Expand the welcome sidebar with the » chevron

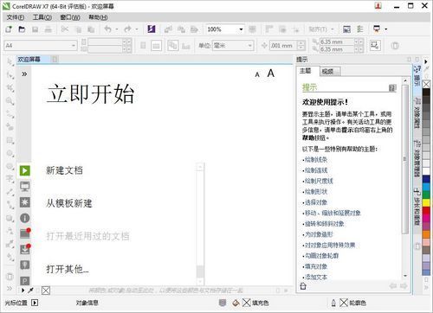pyautogui.click(x=24, y=74)
